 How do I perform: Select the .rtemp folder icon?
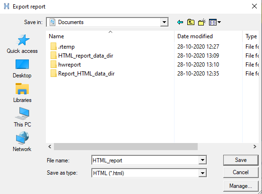[x=53, y=46]
